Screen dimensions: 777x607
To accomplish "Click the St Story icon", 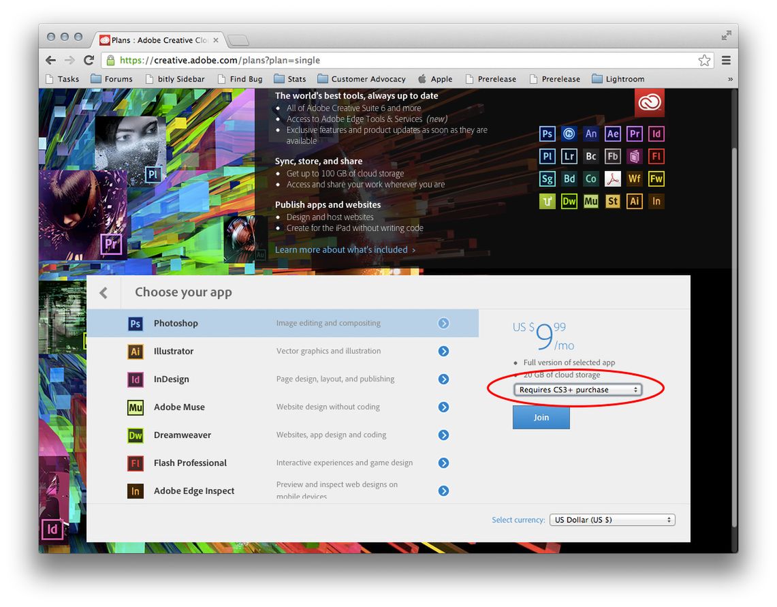I will pos(612,201).
